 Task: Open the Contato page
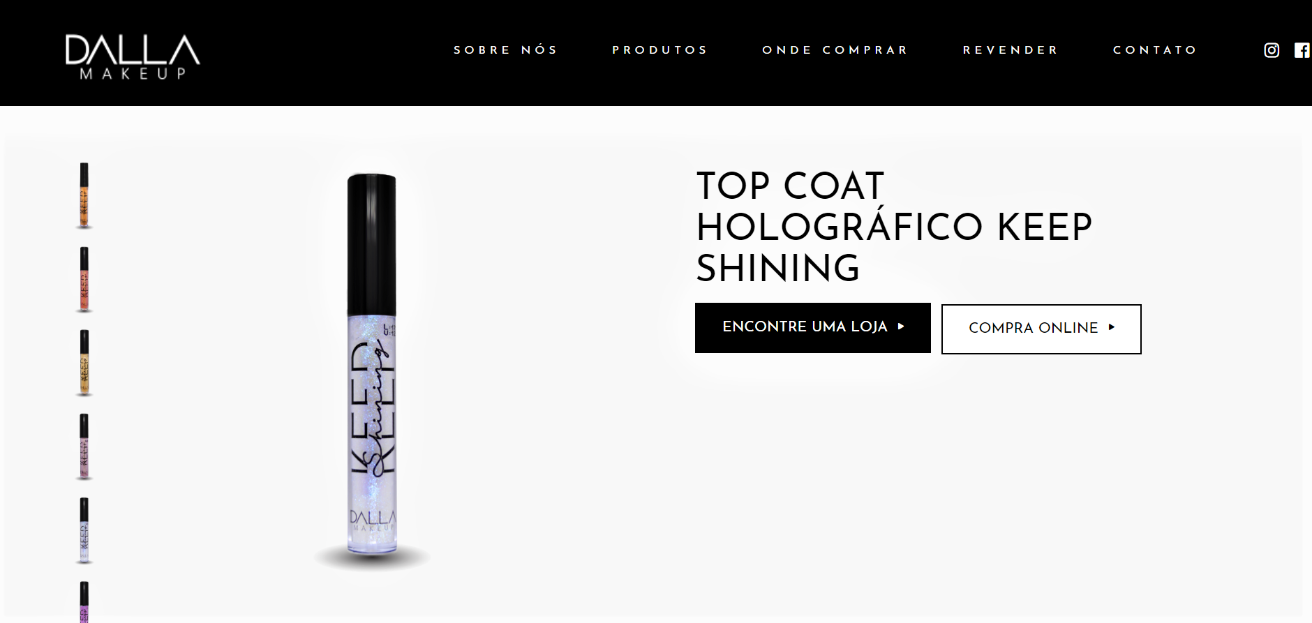click(1155, 50)
